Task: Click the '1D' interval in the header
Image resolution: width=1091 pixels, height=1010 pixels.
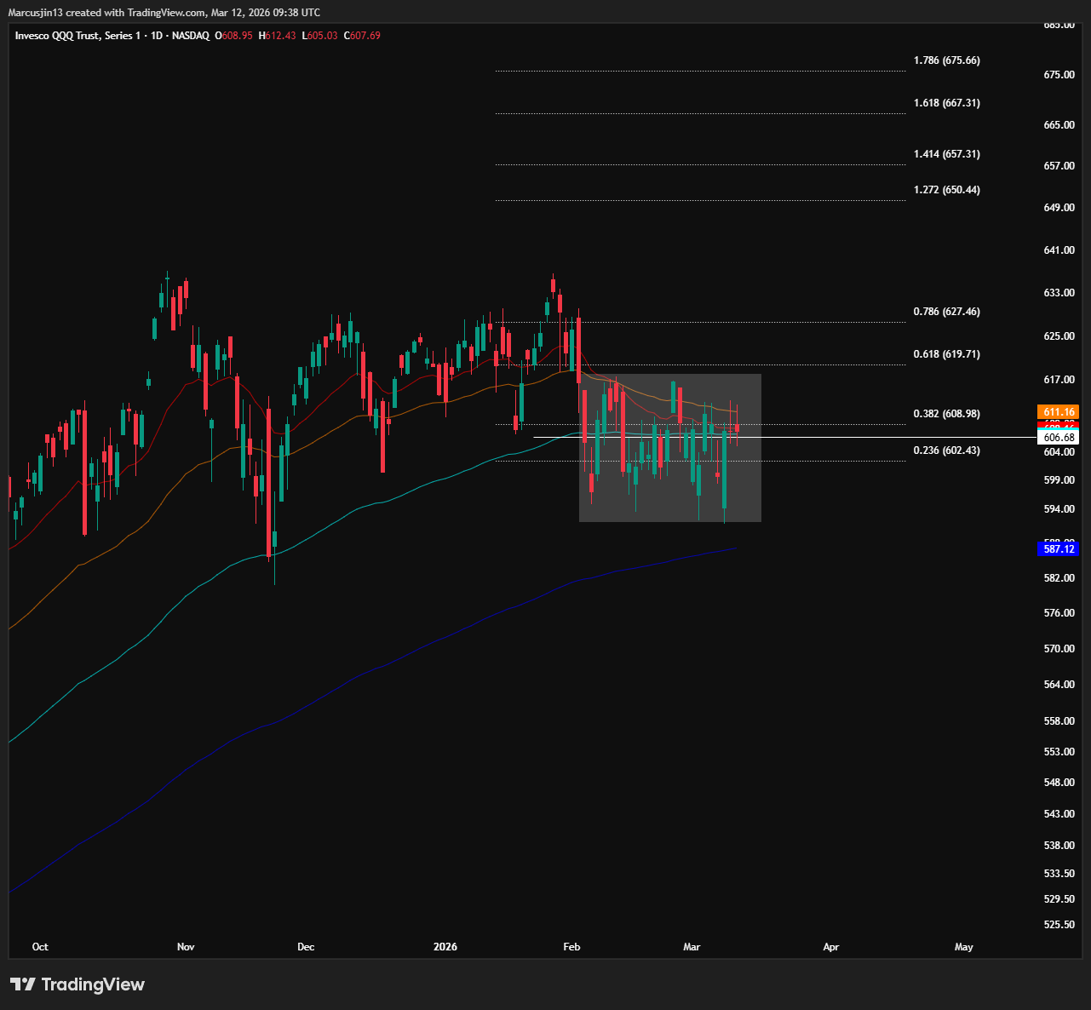Action: (x=156, y=36)
